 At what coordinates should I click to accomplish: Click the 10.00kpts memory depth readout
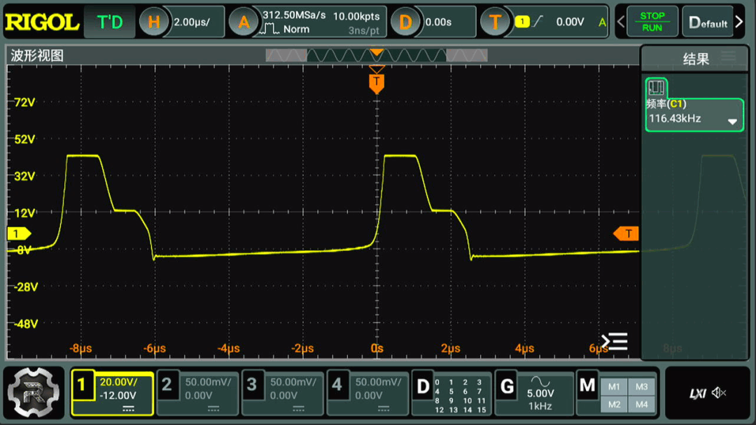[x=356, y=16]
